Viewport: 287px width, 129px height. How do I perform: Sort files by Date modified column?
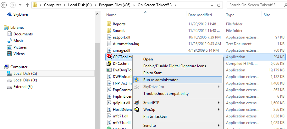click(200, 15)
